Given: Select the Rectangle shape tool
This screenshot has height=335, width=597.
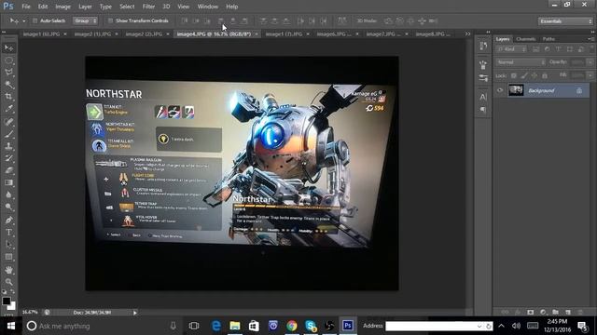Looking at the screenshot, I should pos(8,257).
